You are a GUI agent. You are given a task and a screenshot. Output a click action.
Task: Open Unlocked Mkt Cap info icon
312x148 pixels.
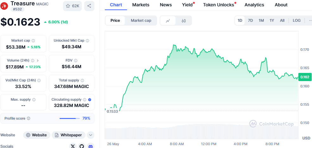[x=87, y=41]
